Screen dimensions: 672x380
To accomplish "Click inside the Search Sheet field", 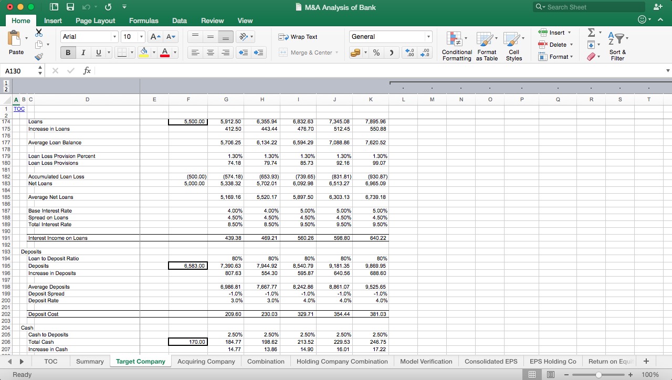I will click(588, 7).
